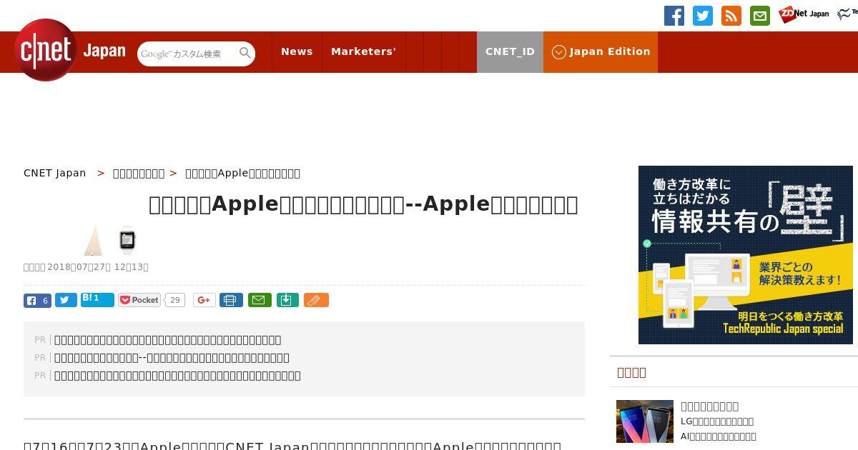Bookmark the article with Hatena B!

97,299
